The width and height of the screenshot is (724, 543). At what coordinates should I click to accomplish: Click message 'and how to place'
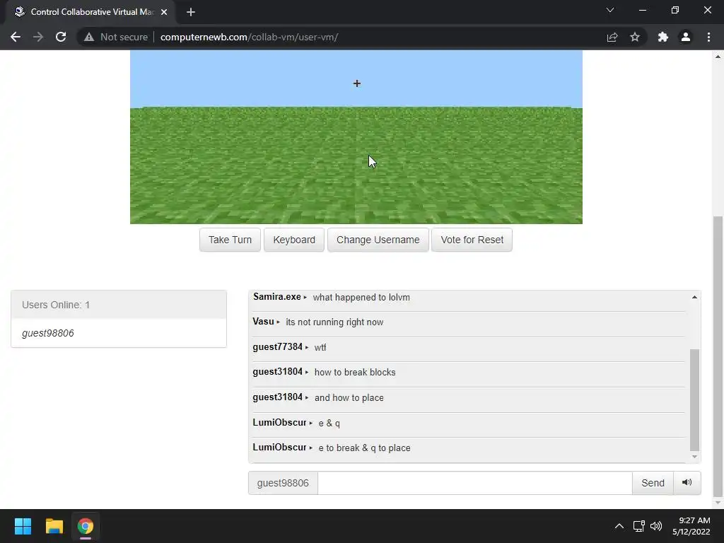coord(349,397)
